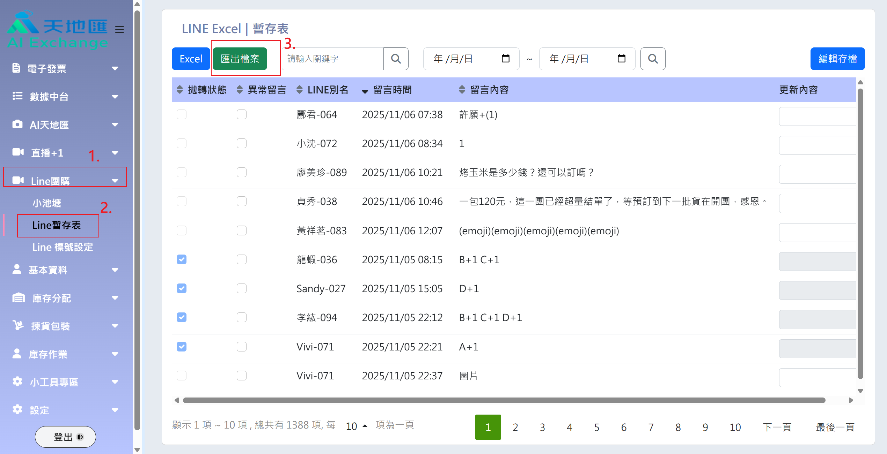The height and width of the screenshot is (454, 887).
Task: Open the Line 標號設定 submenu item
Action: 63,247
